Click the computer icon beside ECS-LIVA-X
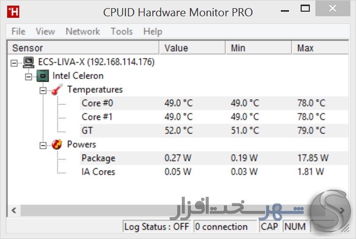Image resolution: width=356 pixels, height=239 pixels. pyautogui.click(x=28, y=63)
